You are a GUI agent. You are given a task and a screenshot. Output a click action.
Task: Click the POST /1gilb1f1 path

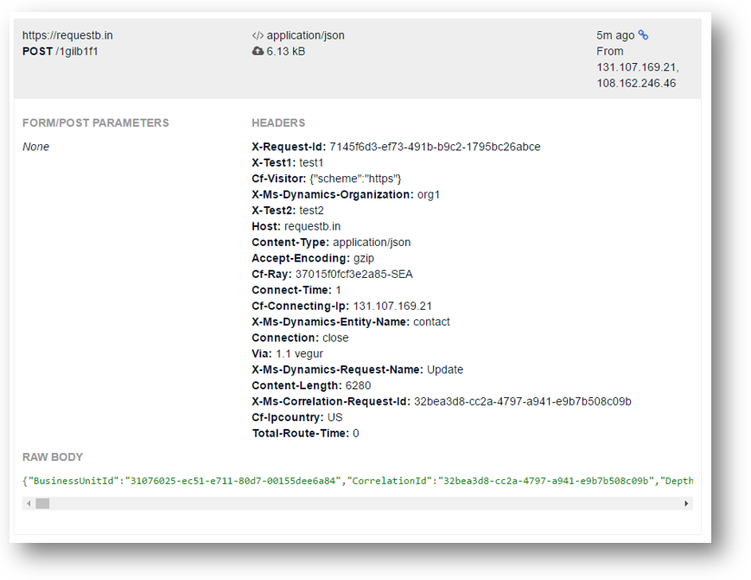(60, 51)
